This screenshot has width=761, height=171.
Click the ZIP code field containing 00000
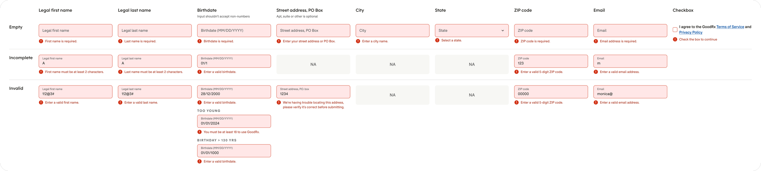tap(551, 92)
